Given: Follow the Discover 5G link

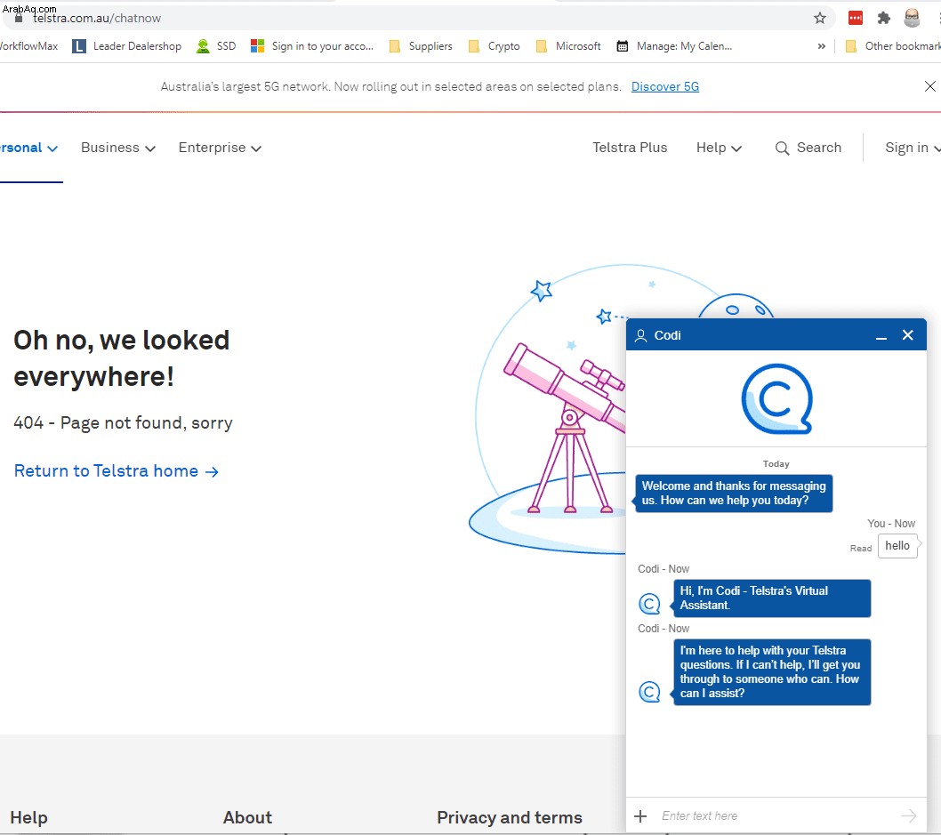Looking at the screenshot, I should click(x=665, y=86).
